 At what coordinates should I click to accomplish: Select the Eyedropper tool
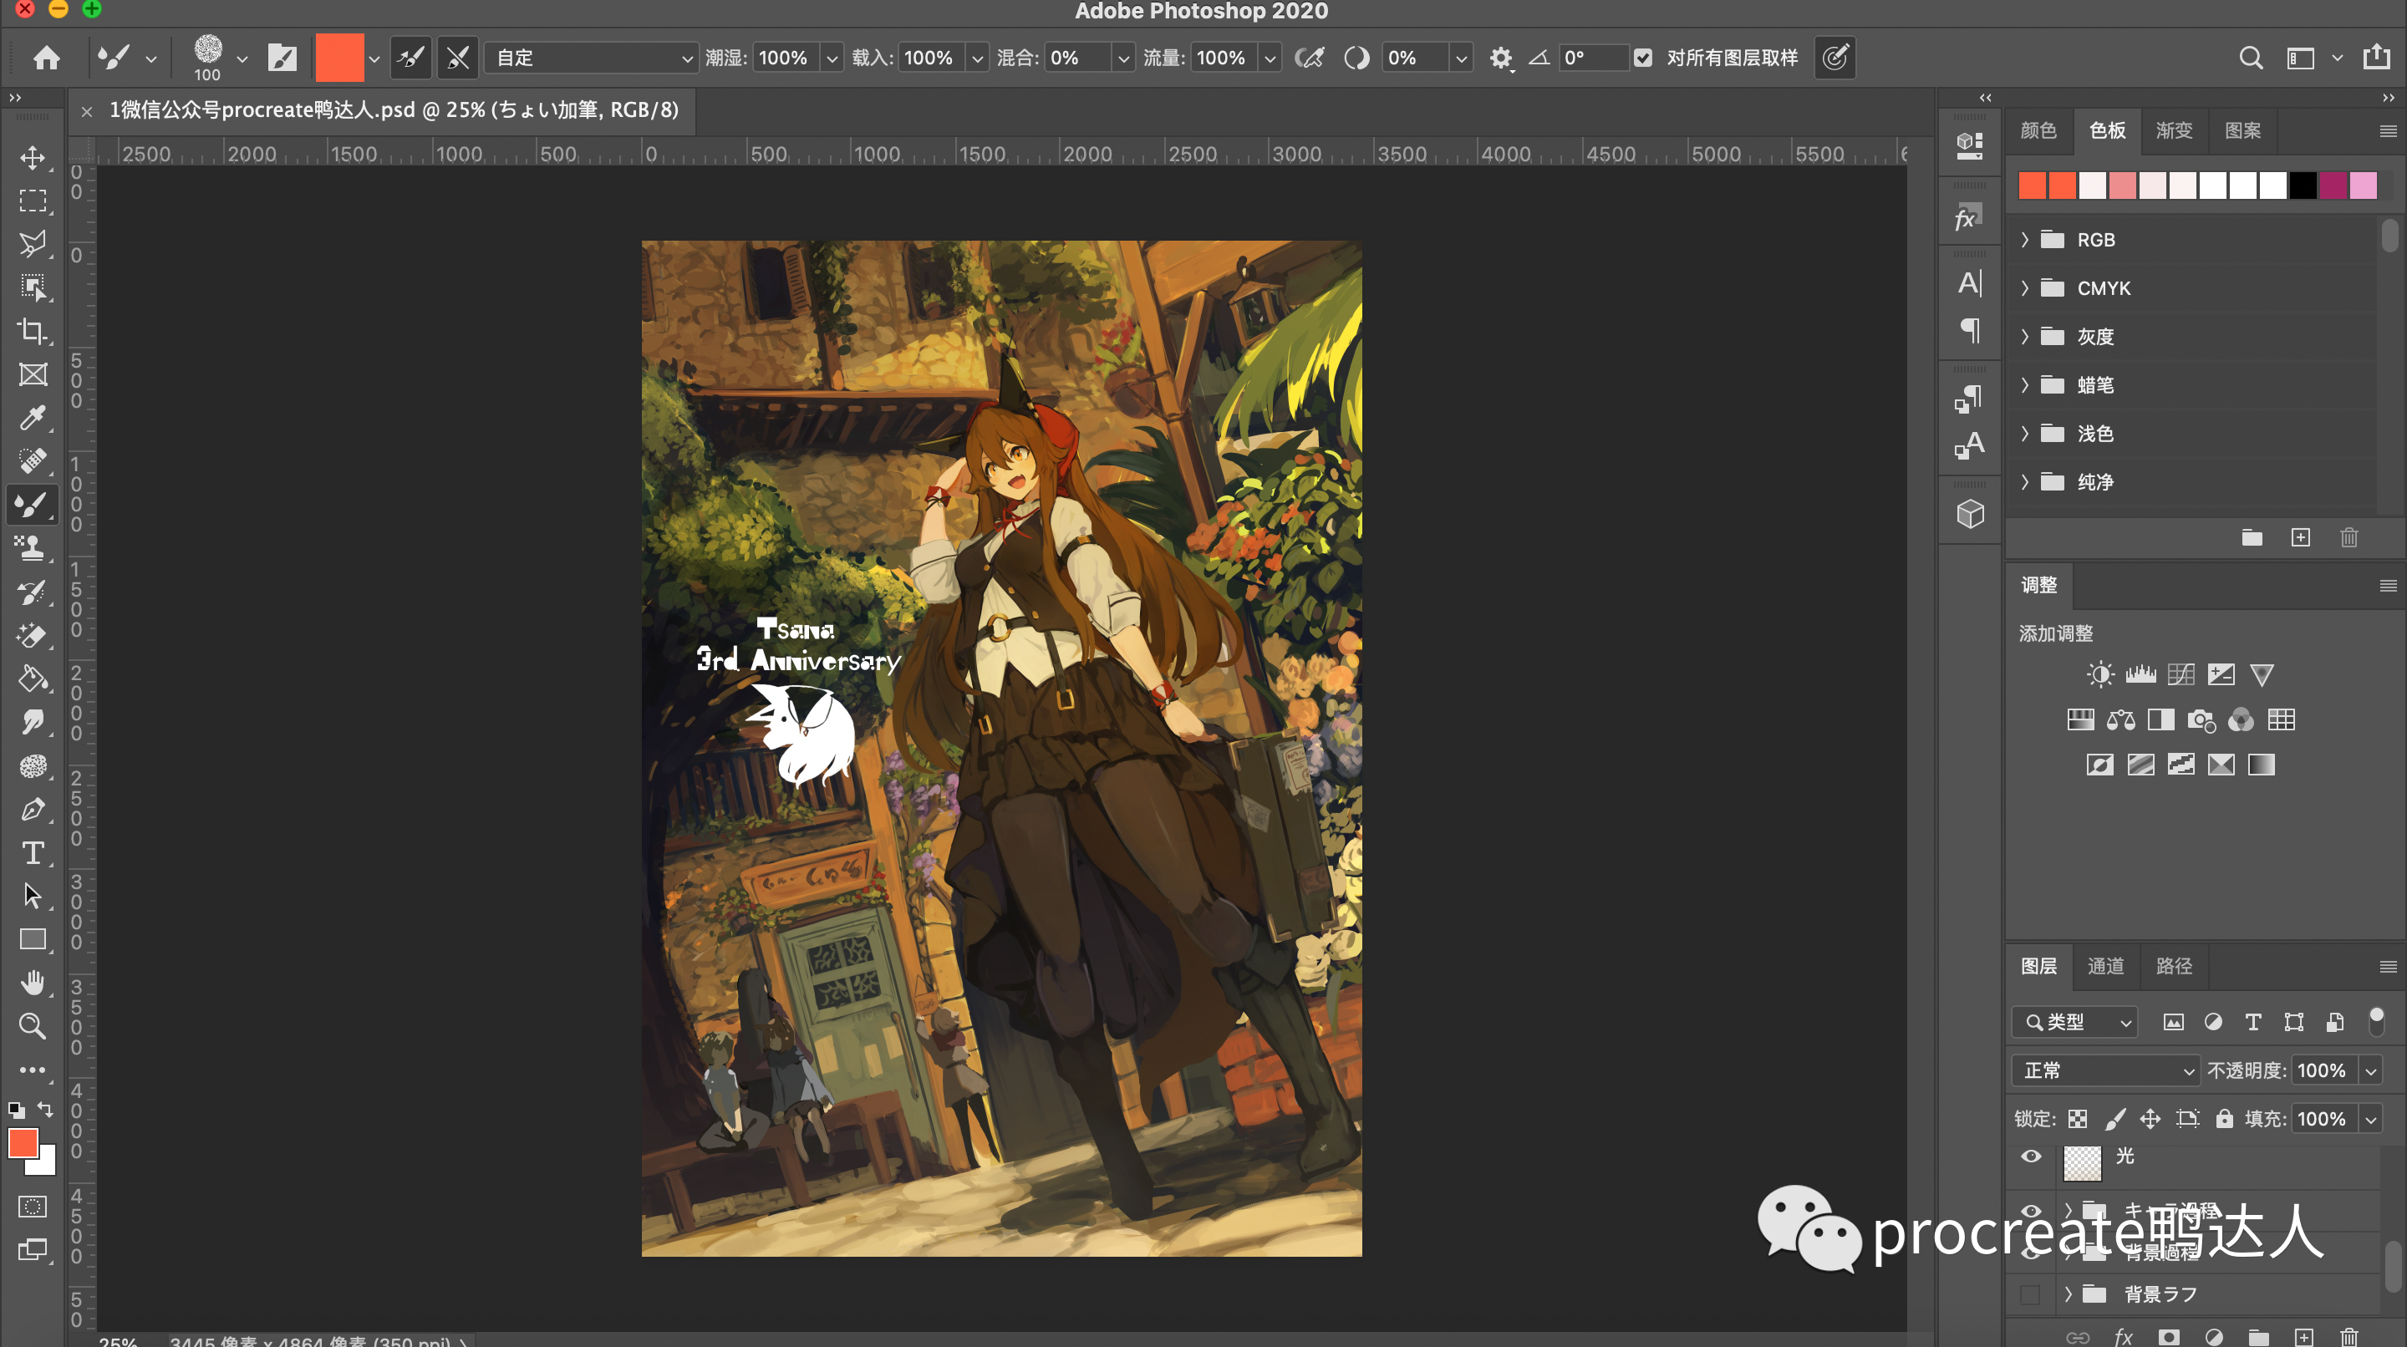coord(33,418)
